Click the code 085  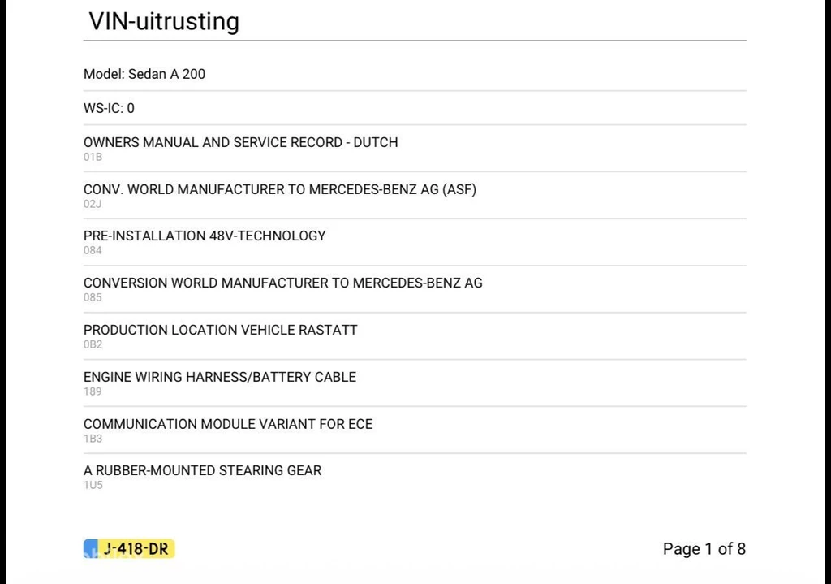click(93, 297)
